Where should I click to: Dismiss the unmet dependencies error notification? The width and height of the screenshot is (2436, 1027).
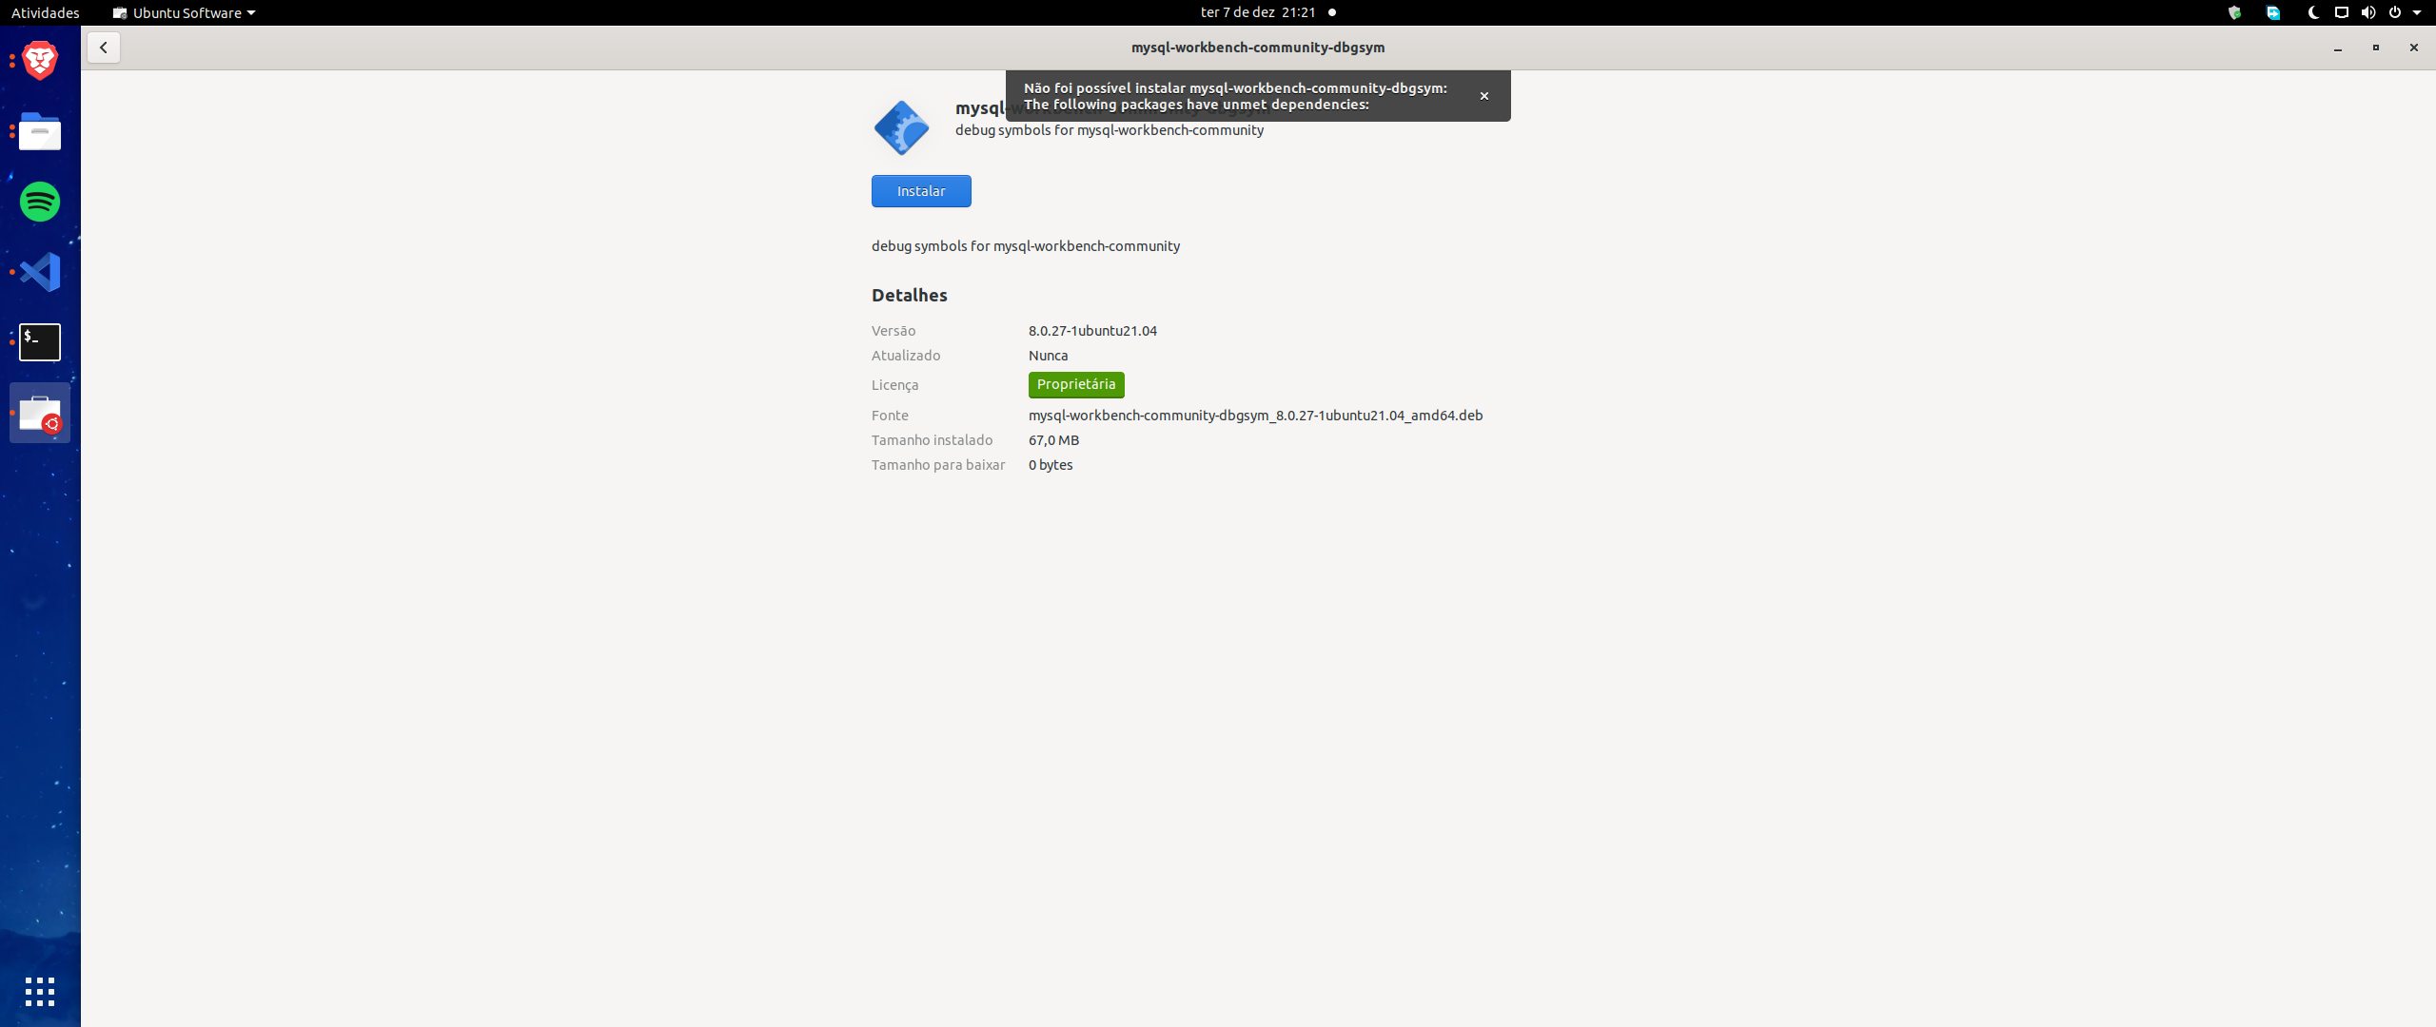[x=1483, y=96]
